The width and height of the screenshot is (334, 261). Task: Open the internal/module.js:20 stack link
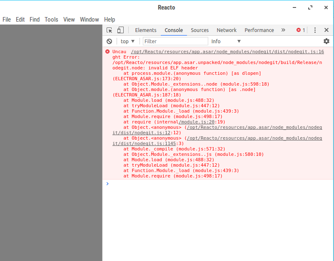pos(197,122)
